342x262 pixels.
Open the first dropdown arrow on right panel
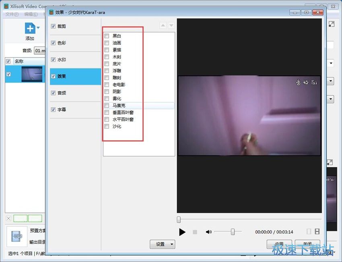(x=331, y=63)
